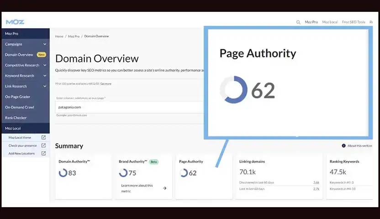Click Lost in last 60 days row

click(x=279, y=189)
